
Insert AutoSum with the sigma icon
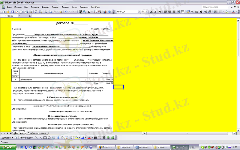88,12
